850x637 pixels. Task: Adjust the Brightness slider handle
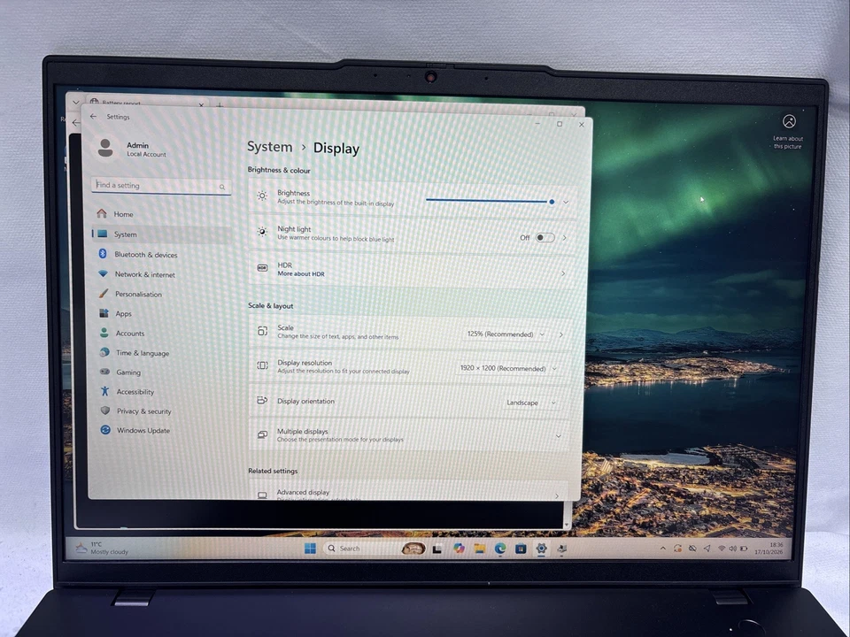coord(552,202)
